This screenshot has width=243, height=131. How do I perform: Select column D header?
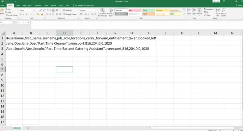click(x=64, y=33)
